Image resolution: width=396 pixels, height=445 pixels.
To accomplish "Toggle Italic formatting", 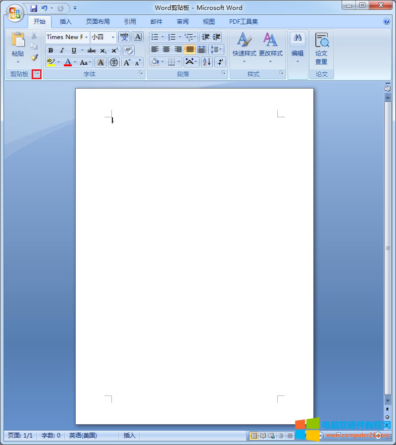I will tap(62, 50).
